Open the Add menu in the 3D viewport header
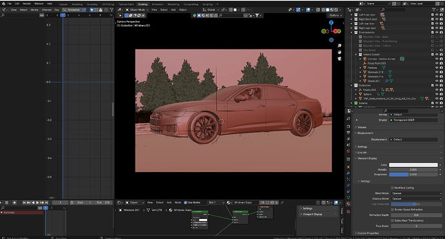This screenshot has width=445, height=239. coord(173,10)
